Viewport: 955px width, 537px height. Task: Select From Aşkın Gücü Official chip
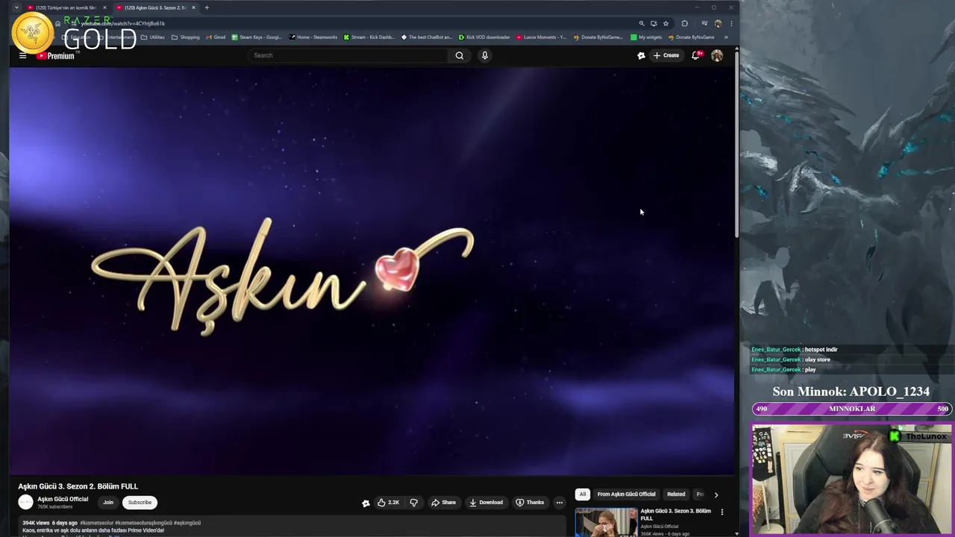tap(626, 494)
